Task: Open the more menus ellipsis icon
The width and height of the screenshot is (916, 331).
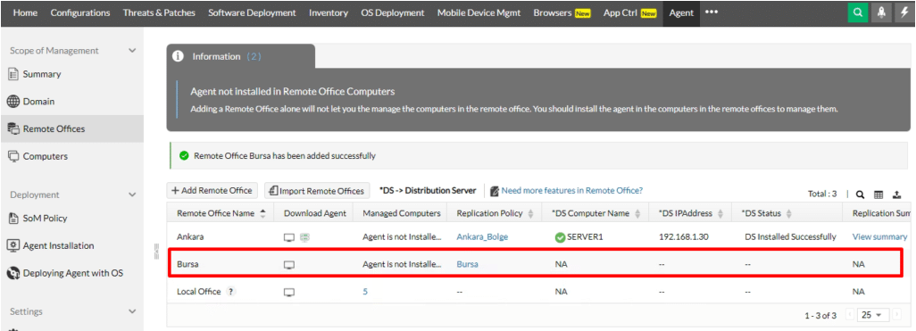Action: pyautogui.click(x=711, y=12)
